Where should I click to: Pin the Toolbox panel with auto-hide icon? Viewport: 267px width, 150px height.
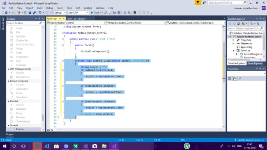[39, 19]
